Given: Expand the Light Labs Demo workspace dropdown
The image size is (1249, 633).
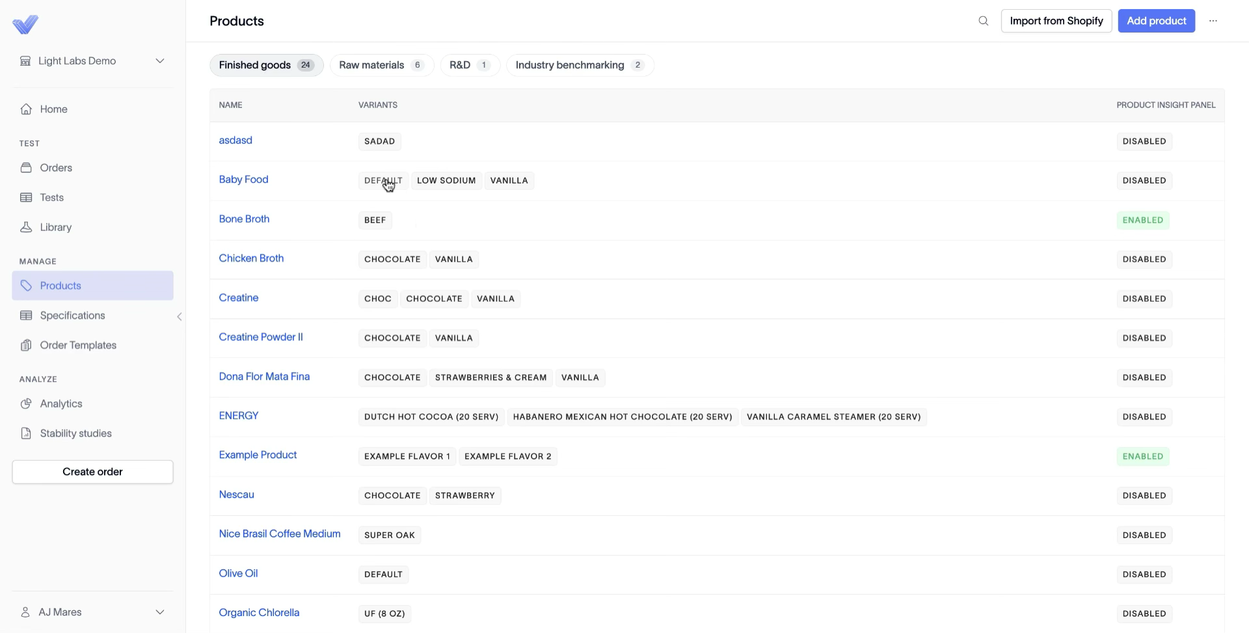Looking at the screenshot, I should [92, 61].
